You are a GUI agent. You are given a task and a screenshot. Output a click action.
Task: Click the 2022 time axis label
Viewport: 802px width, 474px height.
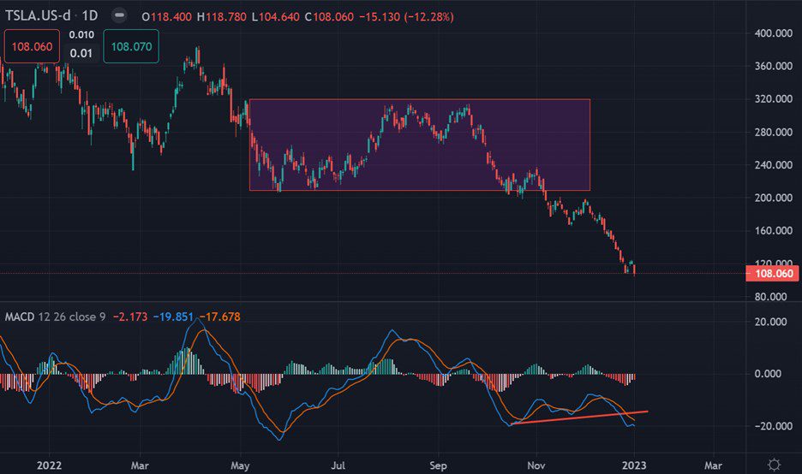49,465
